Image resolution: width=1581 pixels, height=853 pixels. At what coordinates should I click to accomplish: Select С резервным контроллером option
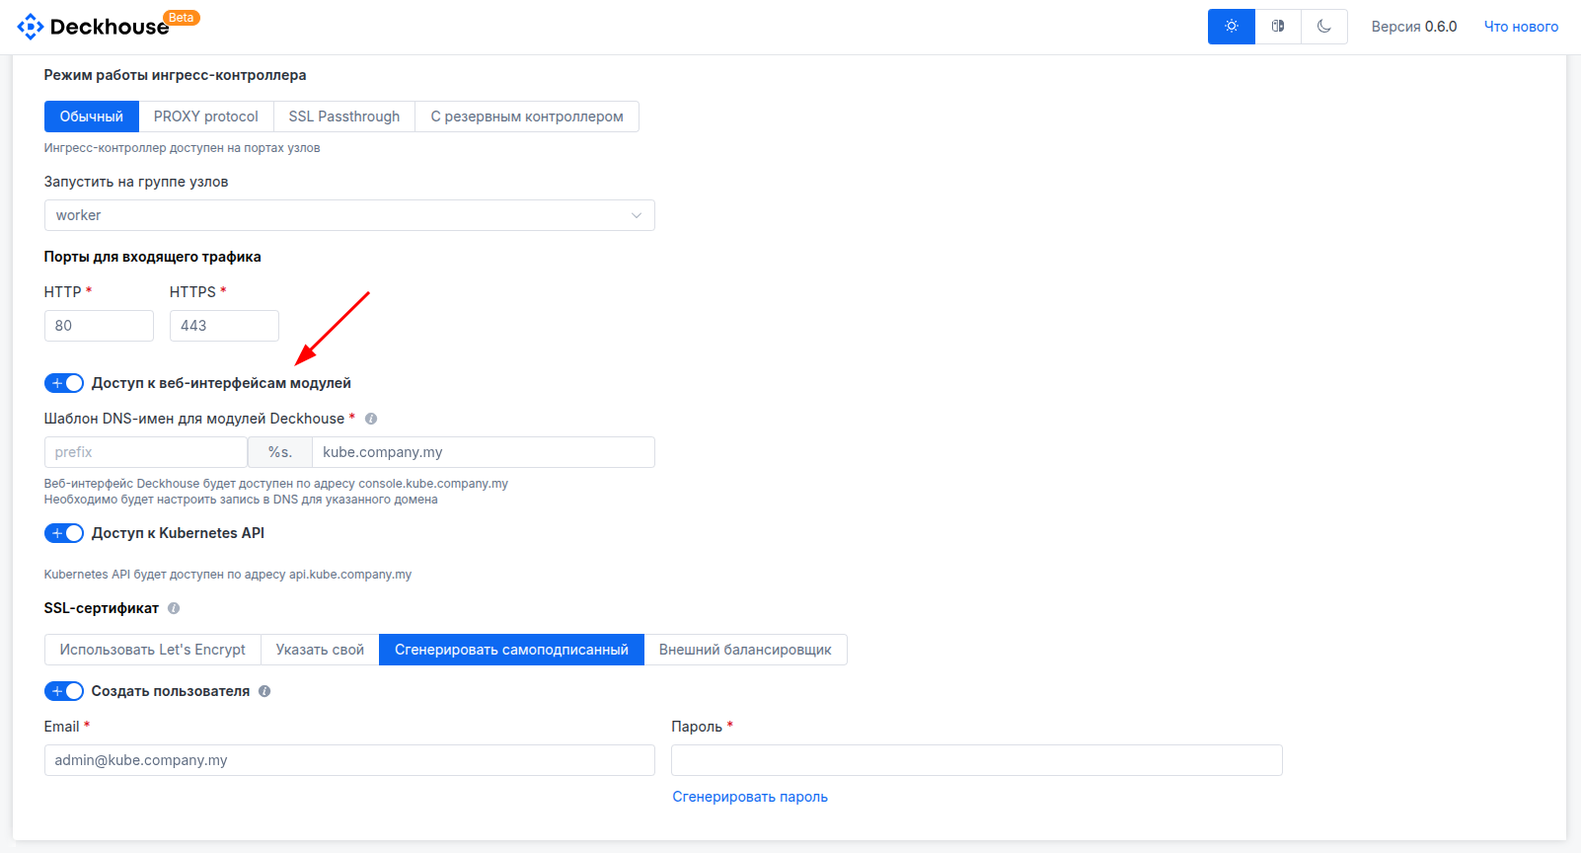(x=526, y=116)
